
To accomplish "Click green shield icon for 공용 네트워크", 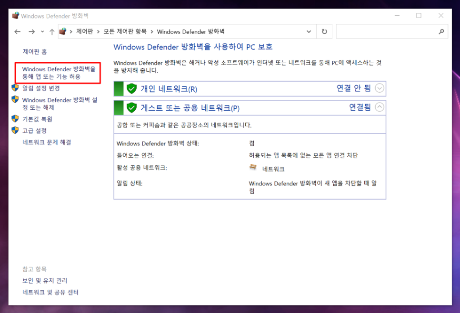I will pyautogui.click(x=132, y=108).
